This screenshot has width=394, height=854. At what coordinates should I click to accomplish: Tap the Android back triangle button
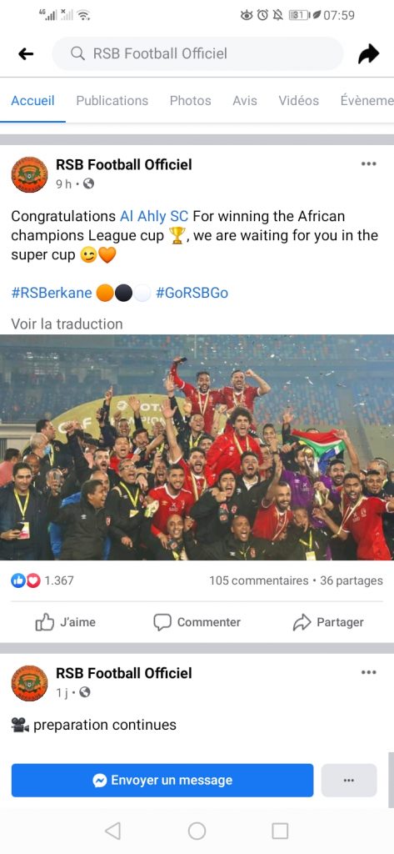click(113, 831)
